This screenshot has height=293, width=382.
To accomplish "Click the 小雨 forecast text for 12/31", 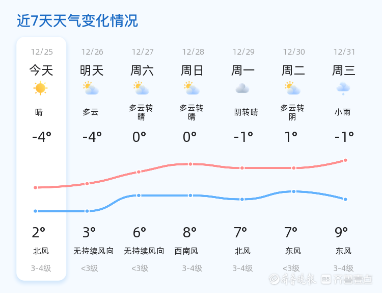I will pyautogui.click(x=343, y=112).
